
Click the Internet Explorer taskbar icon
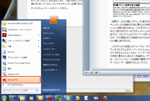point(13,98)
